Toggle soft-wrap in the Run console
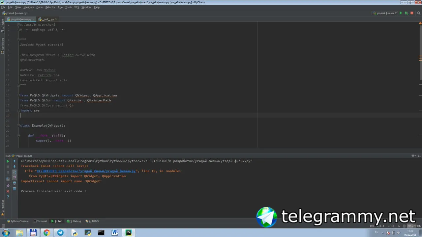422x237 pixels. (x=15, y=172)
